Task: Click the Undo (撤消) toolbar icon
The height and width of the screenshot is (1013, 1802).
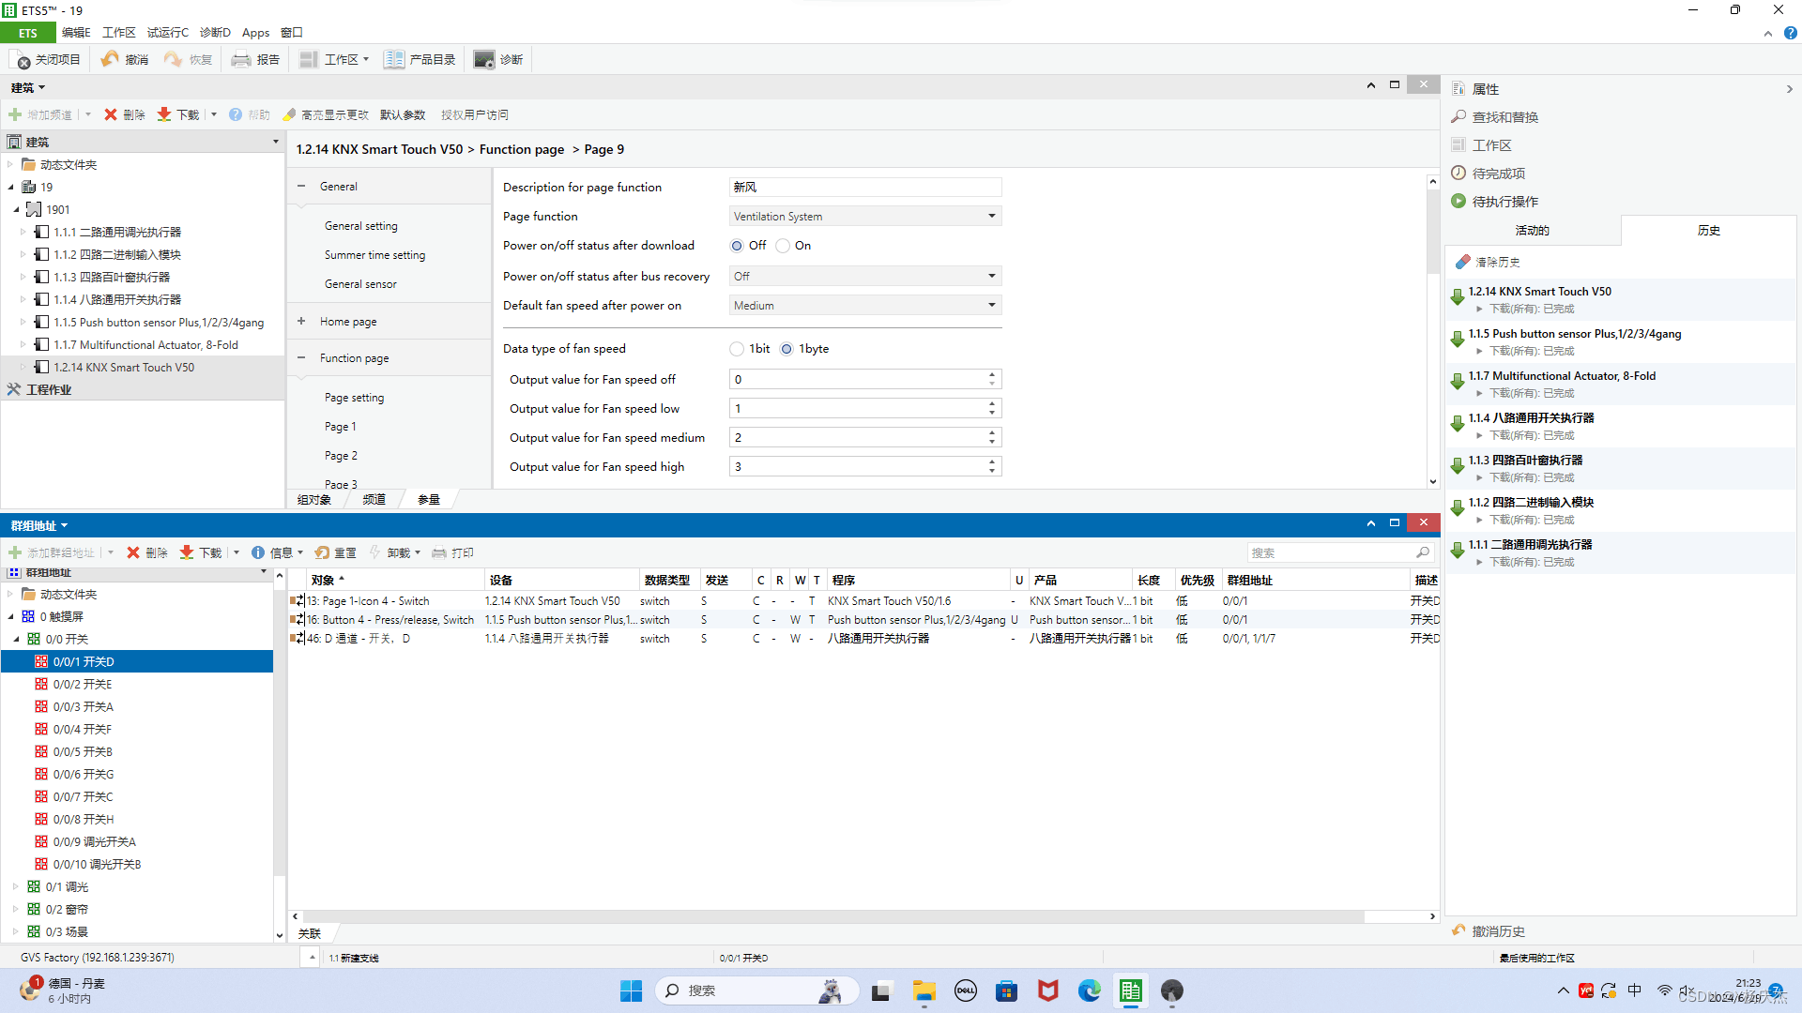Action: [111, 60]
